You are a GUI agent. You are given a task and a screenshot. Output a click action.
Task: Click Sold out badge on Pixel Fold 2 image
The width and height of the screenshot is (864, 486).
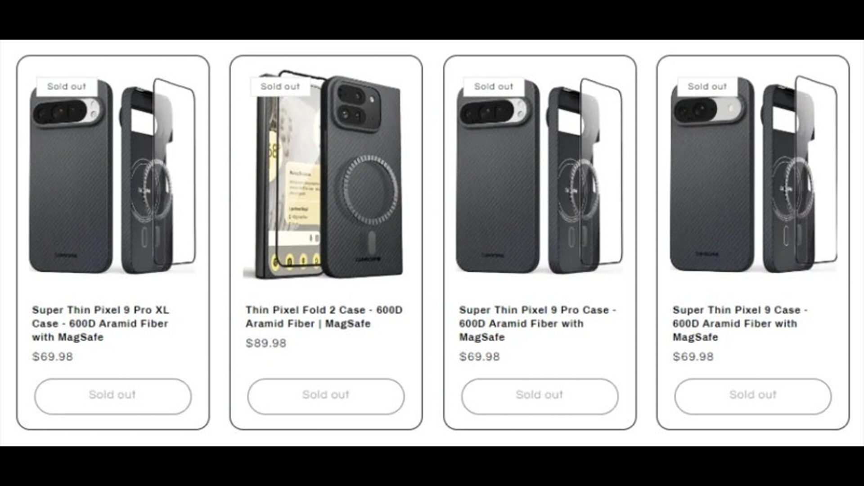280,86
